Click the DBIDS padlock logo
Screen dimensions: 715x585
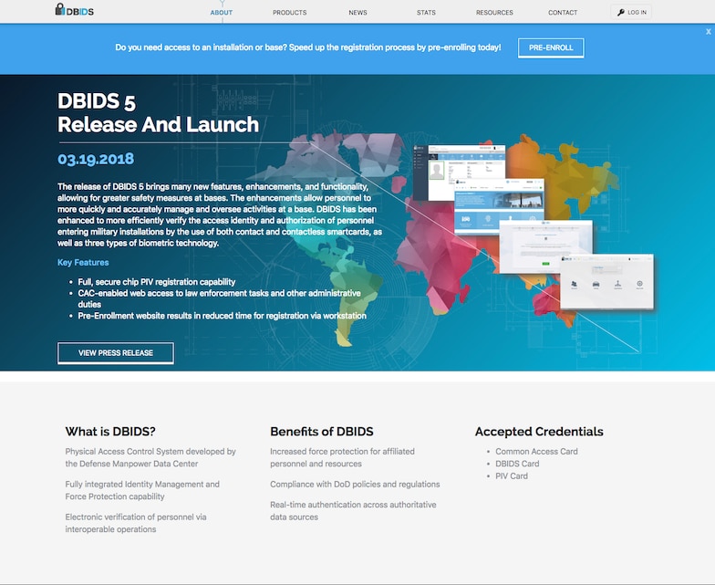[60, 11]
